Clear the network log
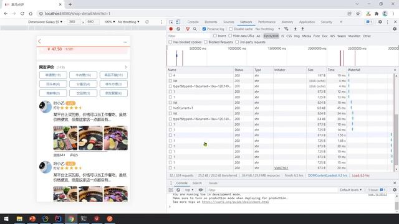399x224 pixels. [x=178, y=29]
